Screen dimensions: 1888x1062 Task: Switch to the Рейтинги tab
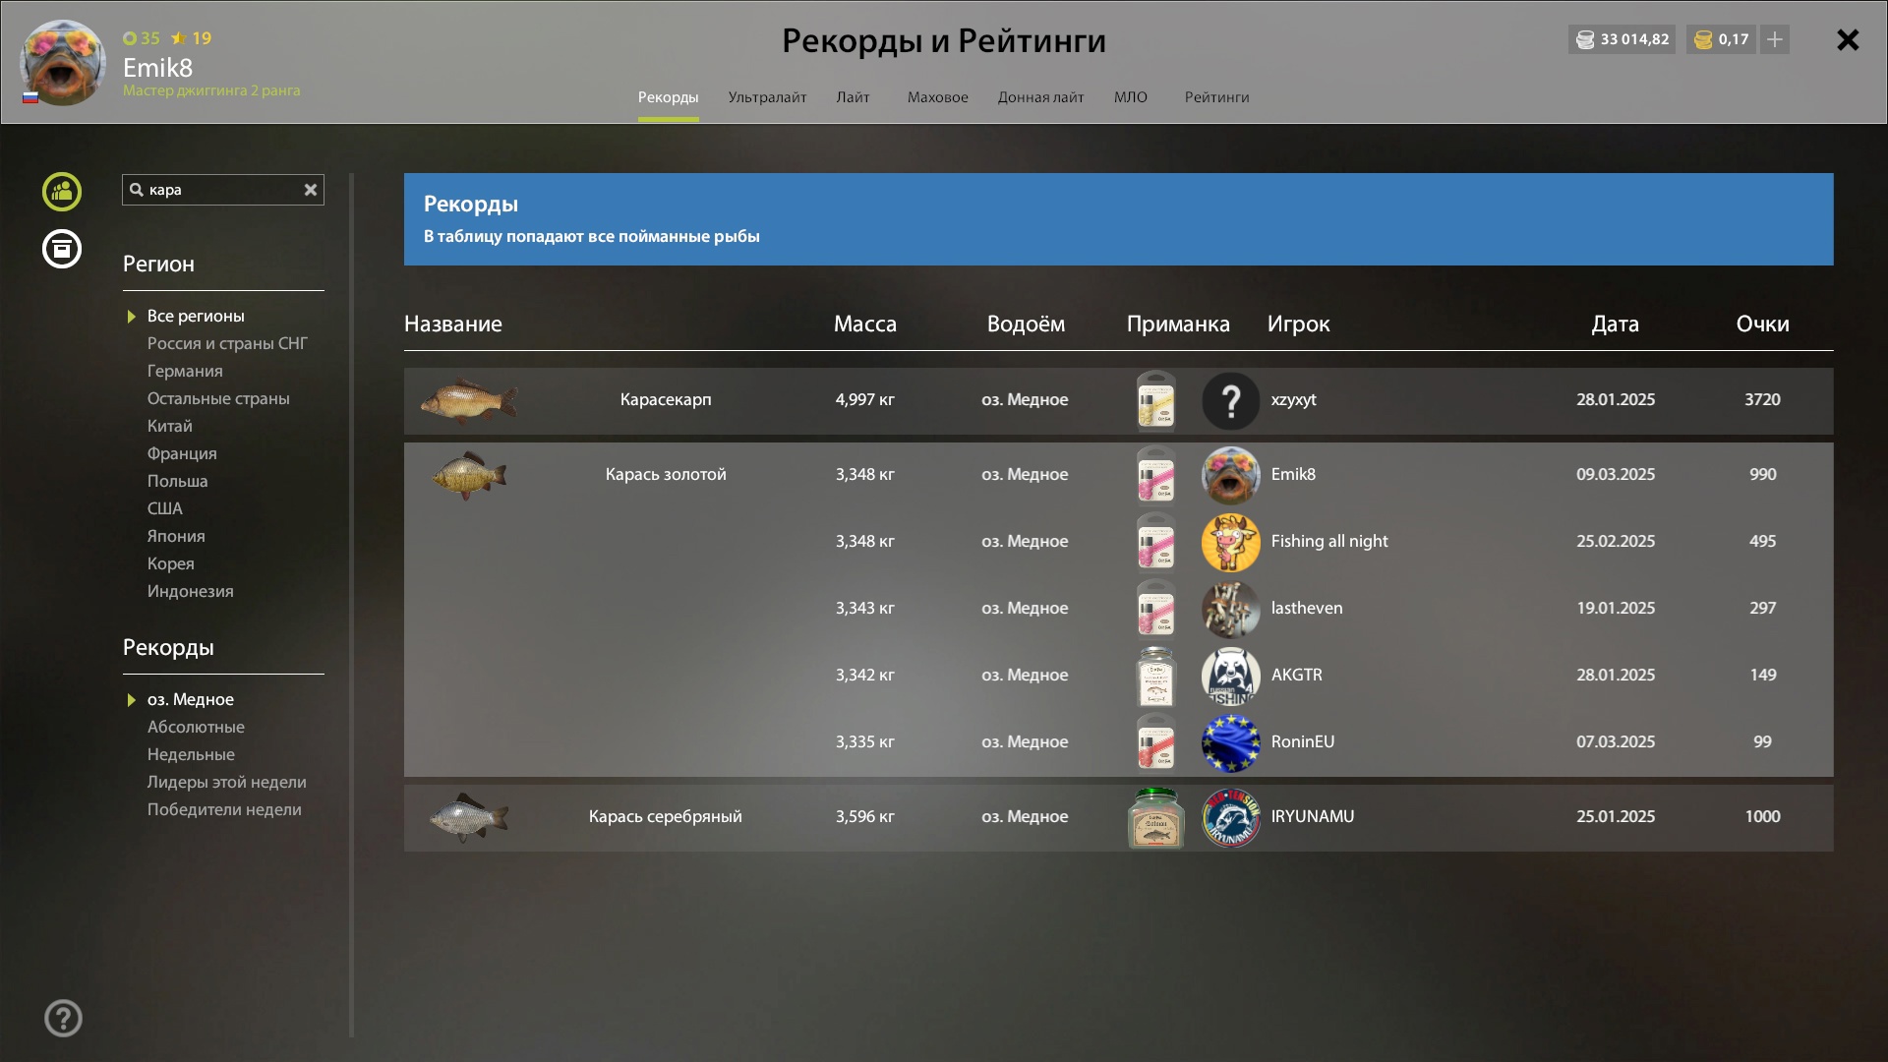click(x=1216, y=97)
